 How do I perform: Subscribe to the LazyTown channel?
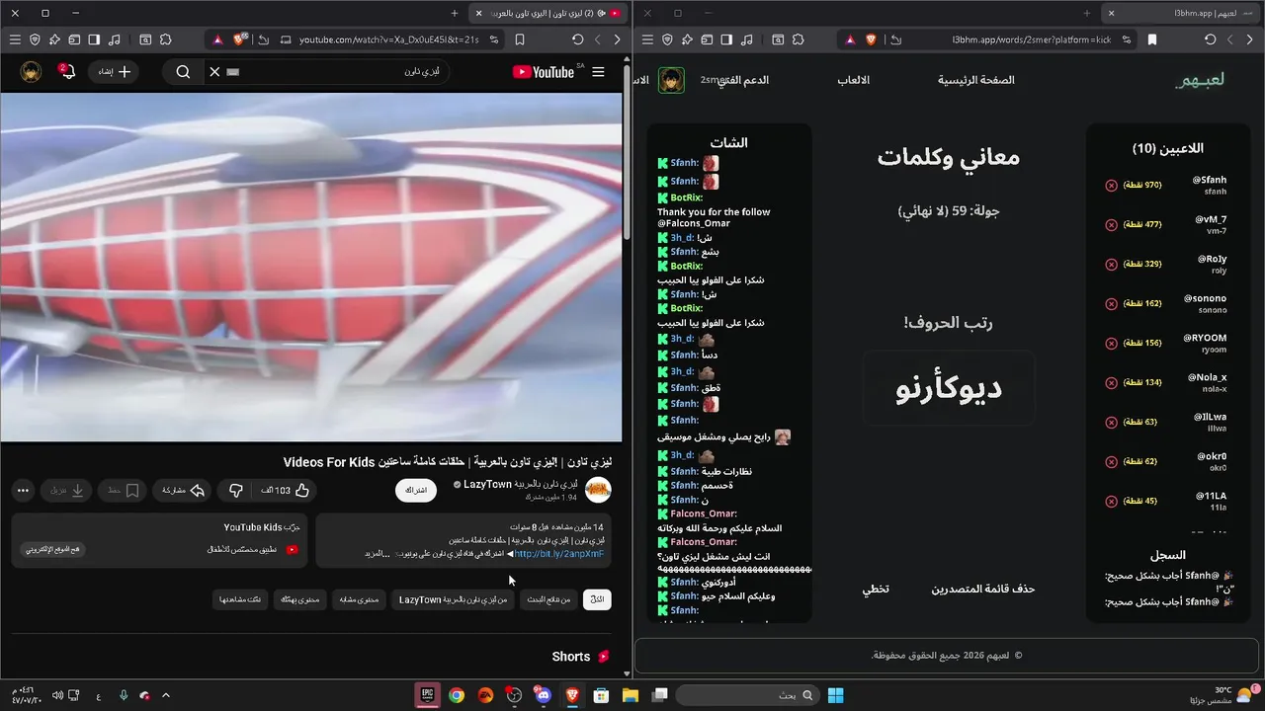(x=416, y=490)
